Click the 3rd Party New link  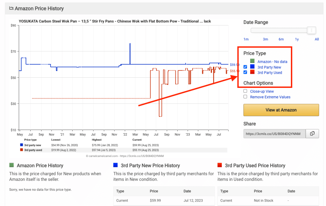[269, 67]
